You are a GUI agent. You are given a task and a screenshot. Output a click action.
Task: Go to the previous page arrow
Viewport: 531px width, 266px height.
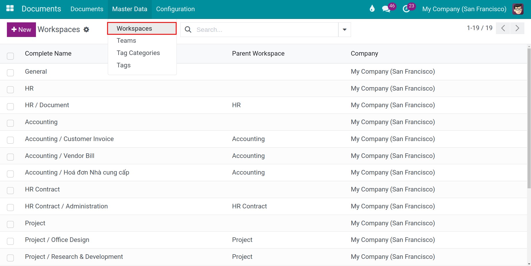pos(503,28)
